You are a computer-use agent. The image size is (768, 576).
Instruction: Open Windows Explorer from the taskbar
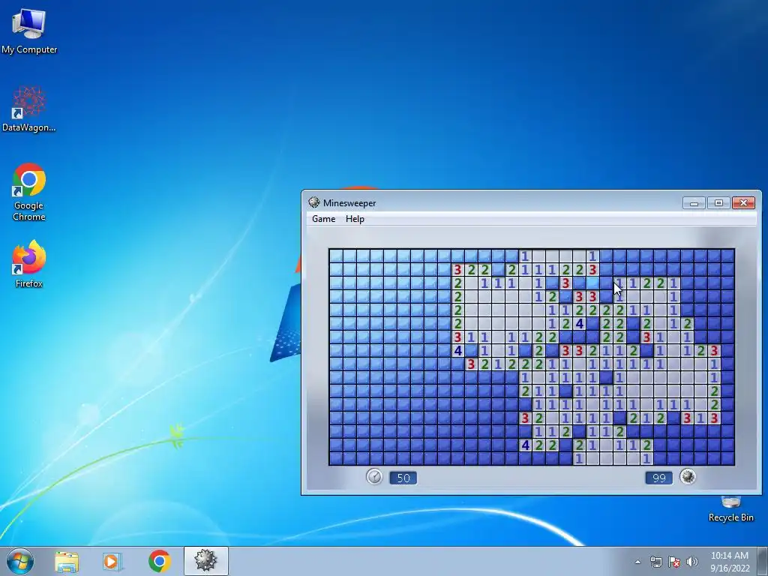[x=67, y=561]
